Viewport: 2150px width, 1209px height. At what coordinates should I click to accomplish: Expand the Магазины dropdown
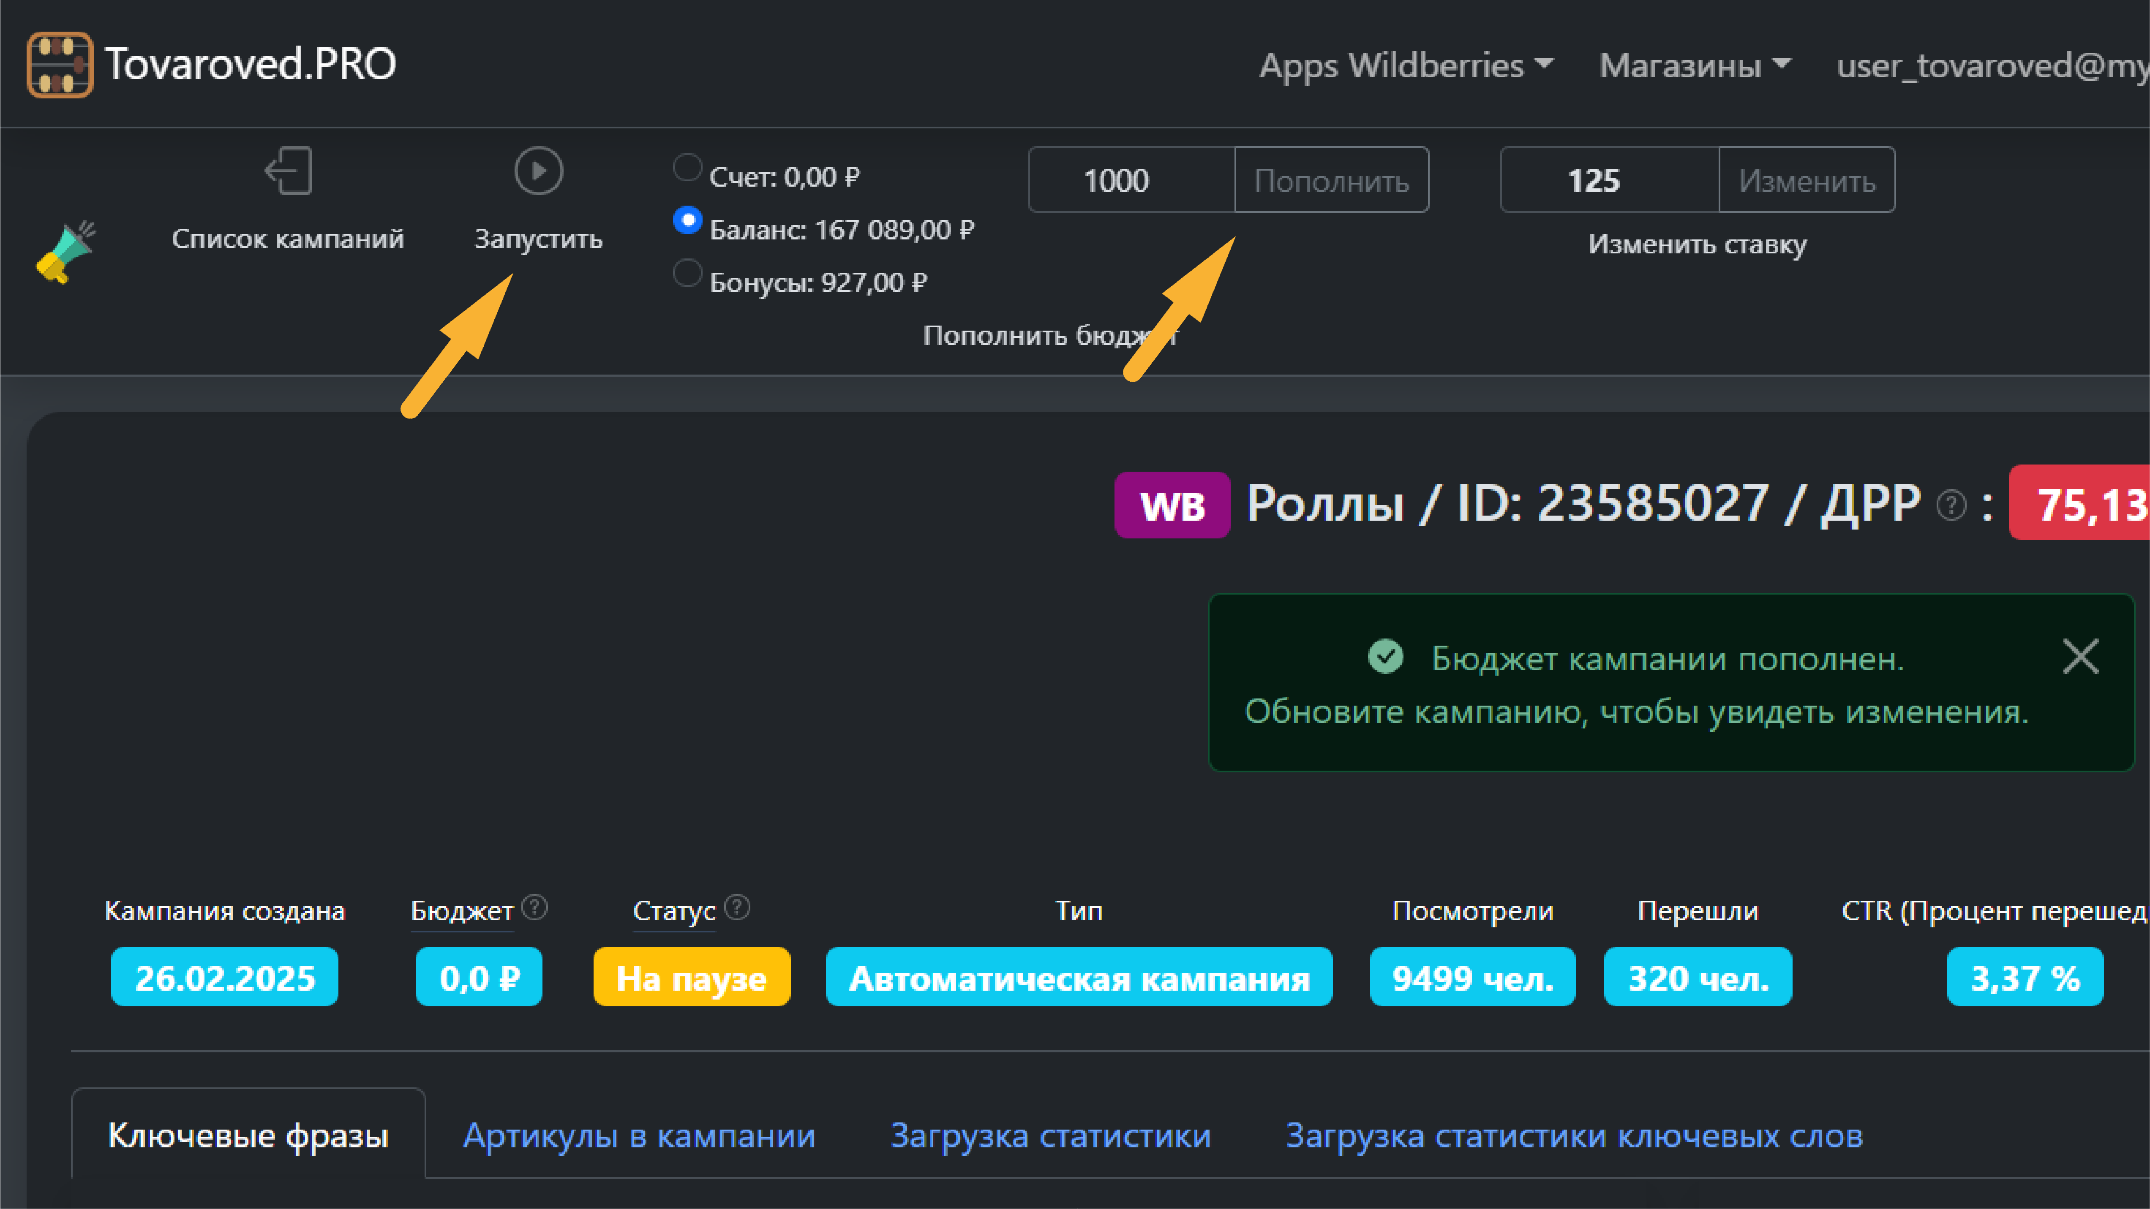[x=1695, y=65]
